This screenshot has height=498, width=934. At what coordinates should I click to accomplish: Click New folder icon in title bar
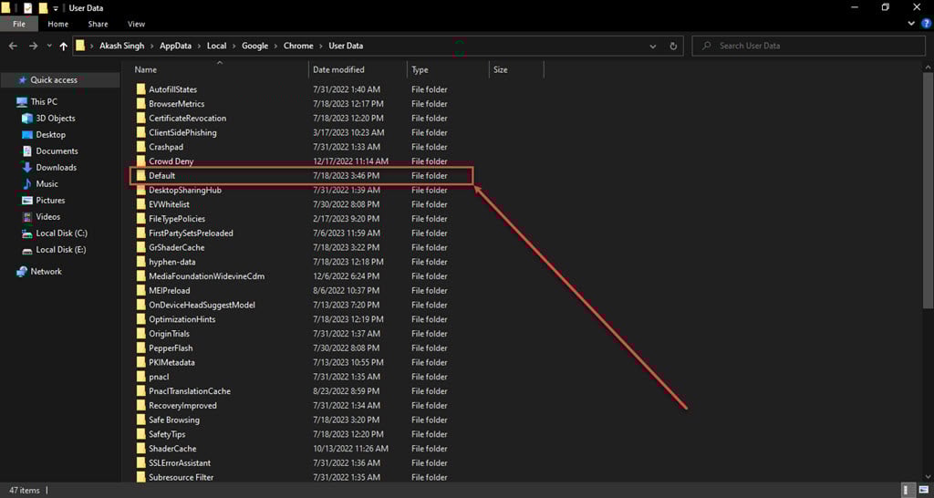(x=43, y=7)
